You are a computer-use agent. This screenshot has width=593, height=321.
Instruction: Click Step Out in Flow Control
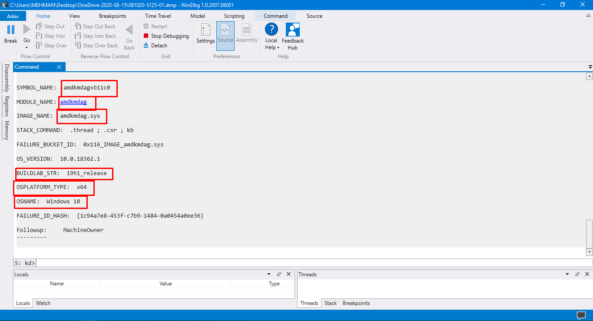click(50, 26)
